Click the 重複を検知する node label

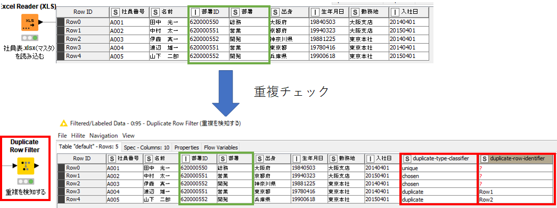26,193
